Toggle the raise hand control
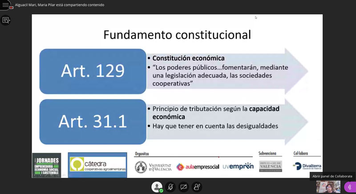Screen dimensions: 356x194 click(x=197, y=187)
